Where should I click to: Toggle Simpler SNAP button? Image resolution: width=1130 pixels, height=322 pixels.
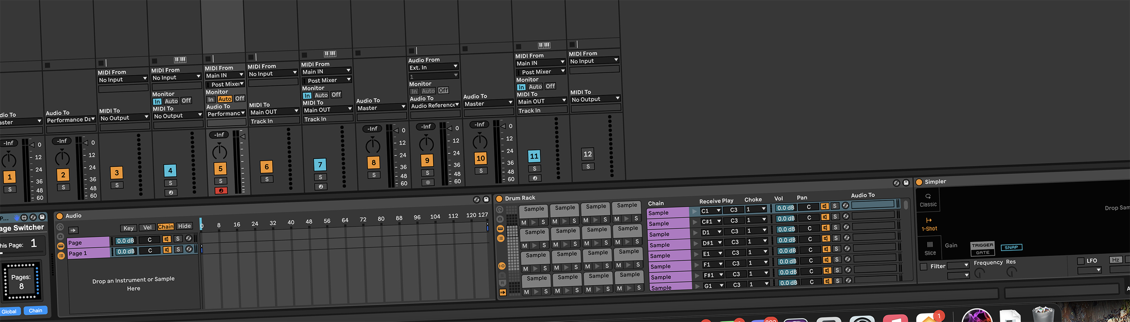point(1011,247)
